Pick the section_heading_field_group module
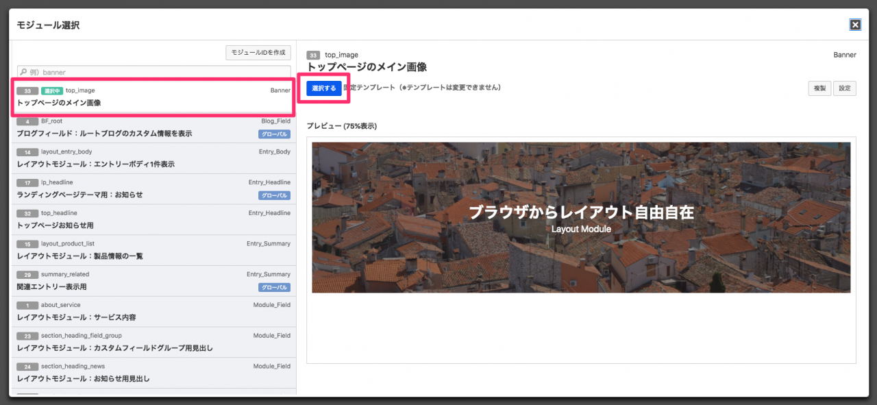Image resolution: width=877 pixels, height=405 pixels. [153, 342]
